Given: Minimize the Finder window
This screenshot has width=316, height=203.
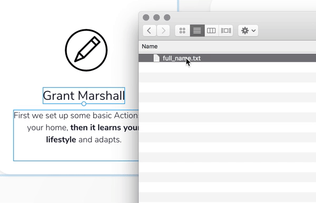Looking at the screenshot, I should point(156,17).
